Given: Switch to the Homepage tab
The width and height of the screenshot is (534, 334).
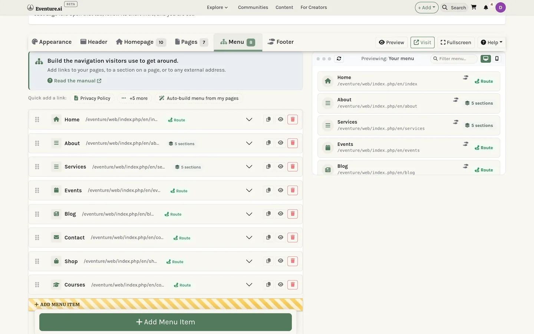Looking at the screenshot, I should tap(141, 42).
